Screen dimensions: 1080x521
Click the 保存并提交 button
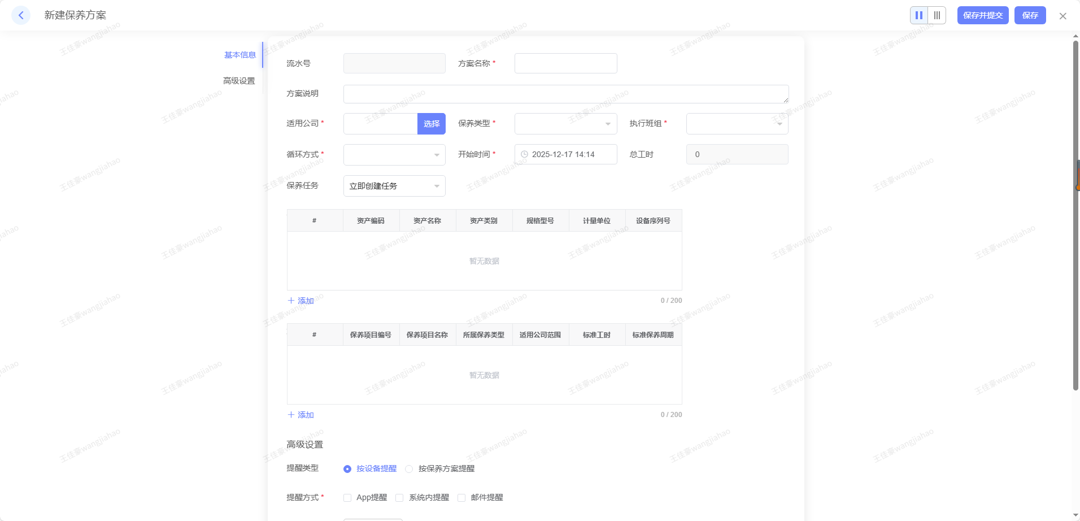pyautogui.click(x=982, y=15)
